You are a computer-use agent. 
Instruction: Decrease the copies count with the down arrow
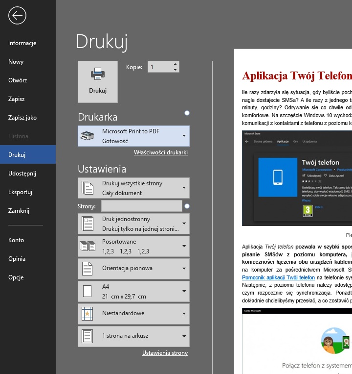pyautogui.click(x=175, y=70)
